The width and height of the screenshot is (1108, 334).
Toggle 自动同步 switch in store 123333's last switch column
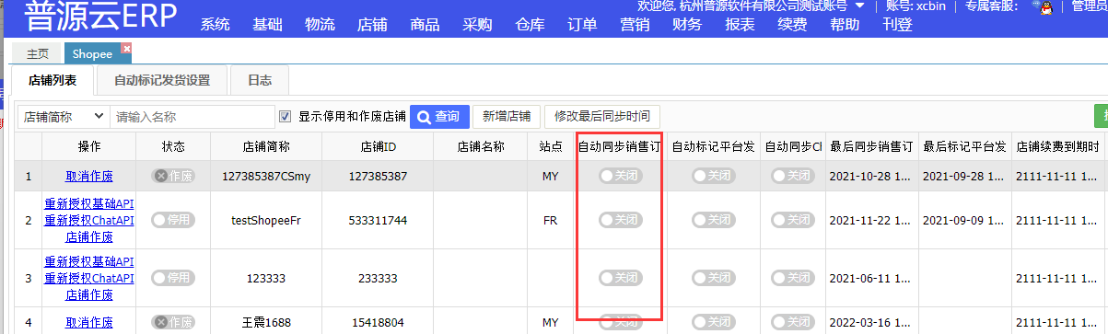point(793,278)
